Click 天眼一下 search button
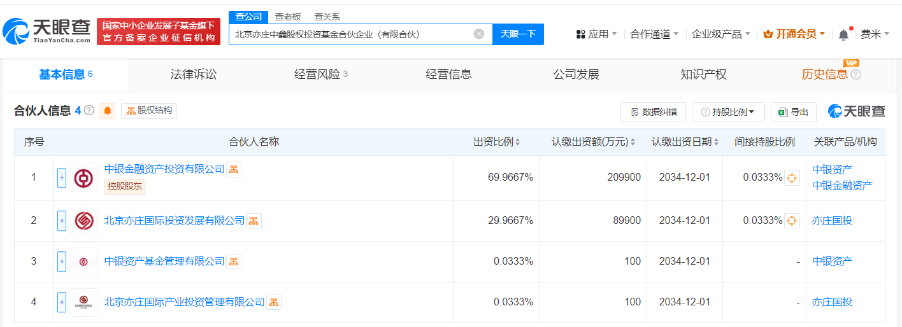This screenshot has width=902, height=327. click(518, 34)
